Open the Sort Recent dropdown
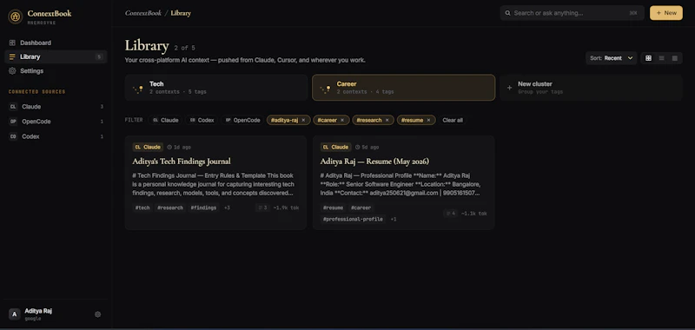Screen dimensions: 695x330 tap(612, 58)
